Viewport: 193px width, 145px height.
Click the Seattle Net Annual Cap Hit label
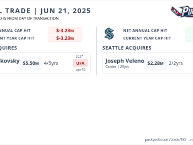click(145, 31)
